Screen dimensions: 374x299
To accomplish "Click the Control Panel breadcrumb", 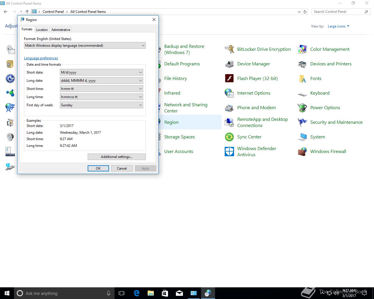I will tap(53, 12).
